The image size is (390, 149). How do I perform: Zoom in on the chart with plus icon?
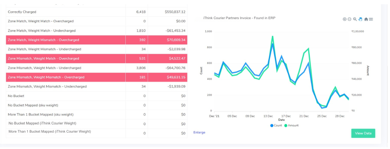click(x=345, y=20)
